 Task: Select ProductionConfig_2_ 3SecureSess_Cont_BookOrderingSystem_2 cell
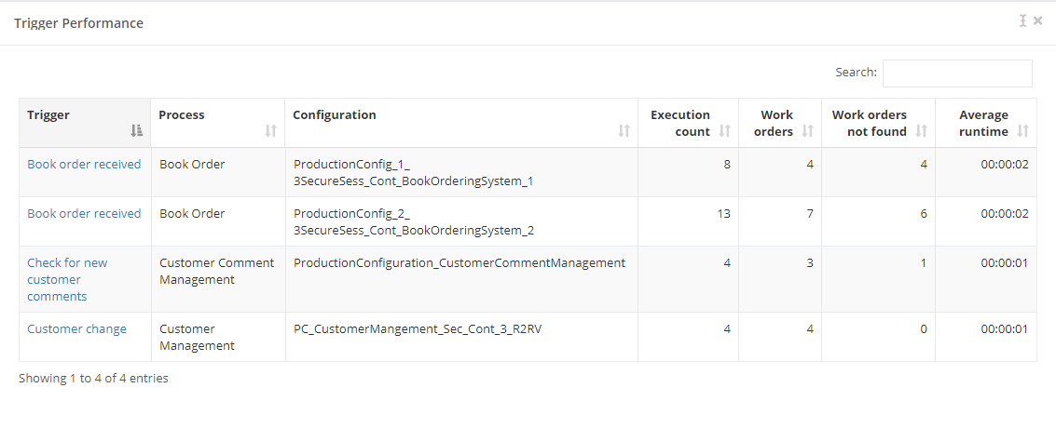pyautogui.click(x=461, y=221)
